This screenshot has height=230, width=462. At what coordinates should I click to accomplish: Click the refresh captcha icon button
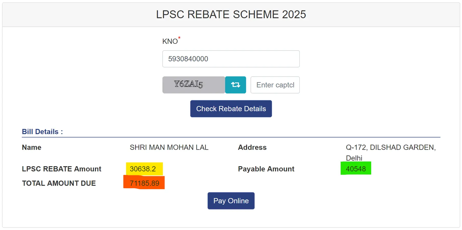point(235,85)
